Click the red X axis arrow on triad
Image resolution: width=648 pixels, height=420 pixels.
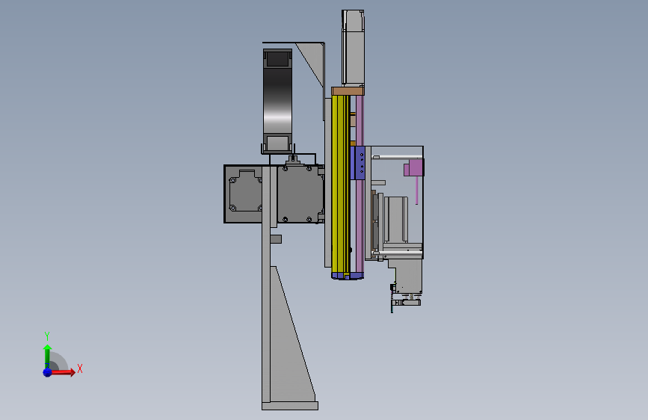click(x=63, y=372)
